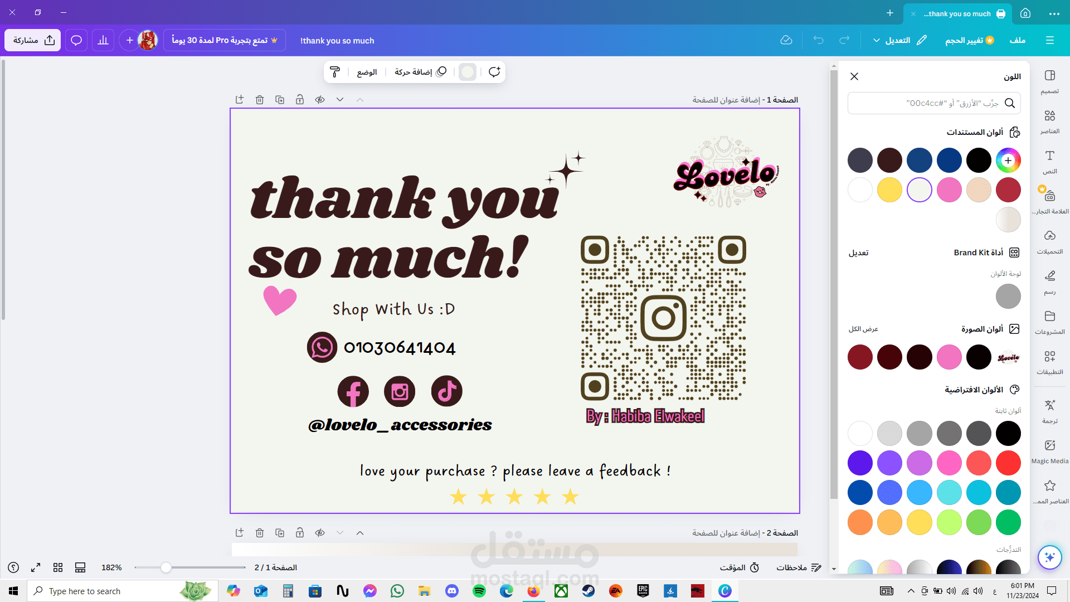Click the try Pro for 30 days button
1070x602 pixels.
point(225,40)
